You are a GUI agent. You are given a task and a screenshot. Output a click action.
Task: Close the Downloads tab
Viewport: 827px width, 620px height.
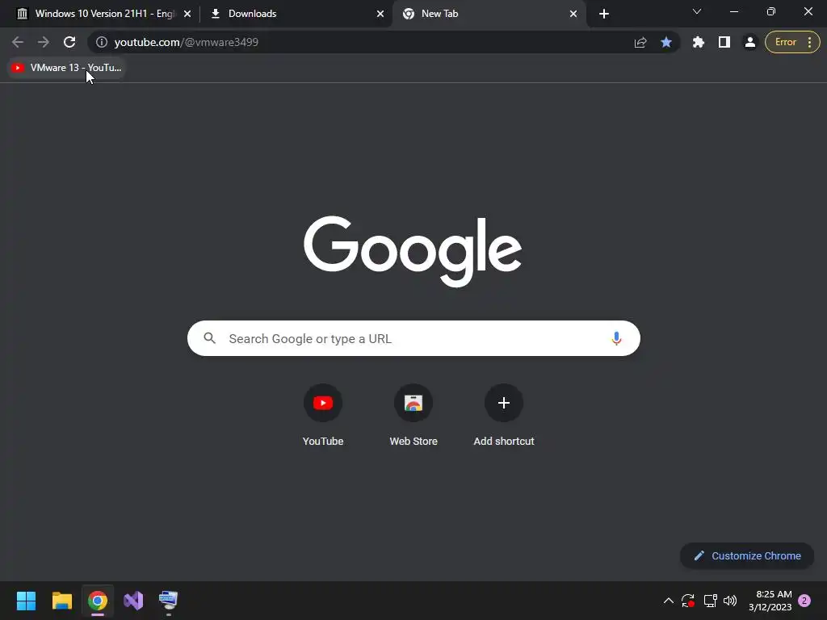[380, 14]
